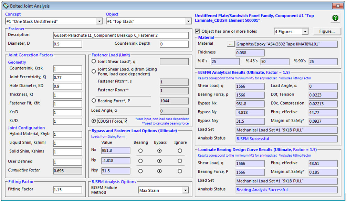
Task: Select the 'CBUSH Force, P' radio button
Action: [94, 121]
